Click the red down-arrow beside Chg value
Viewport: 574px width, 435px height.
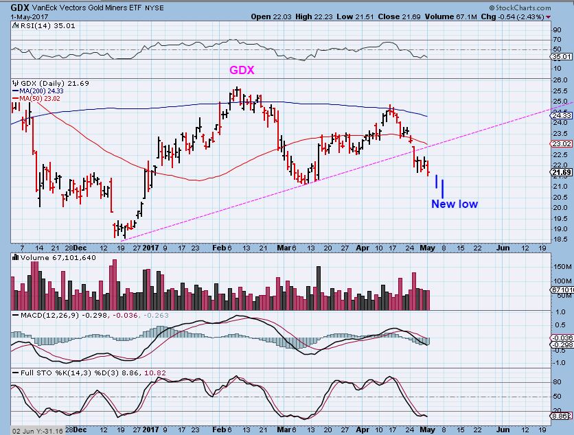click(549, 17)
